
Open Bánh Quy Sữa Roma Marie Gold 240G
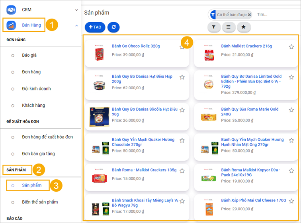click(x=250, y=111)
